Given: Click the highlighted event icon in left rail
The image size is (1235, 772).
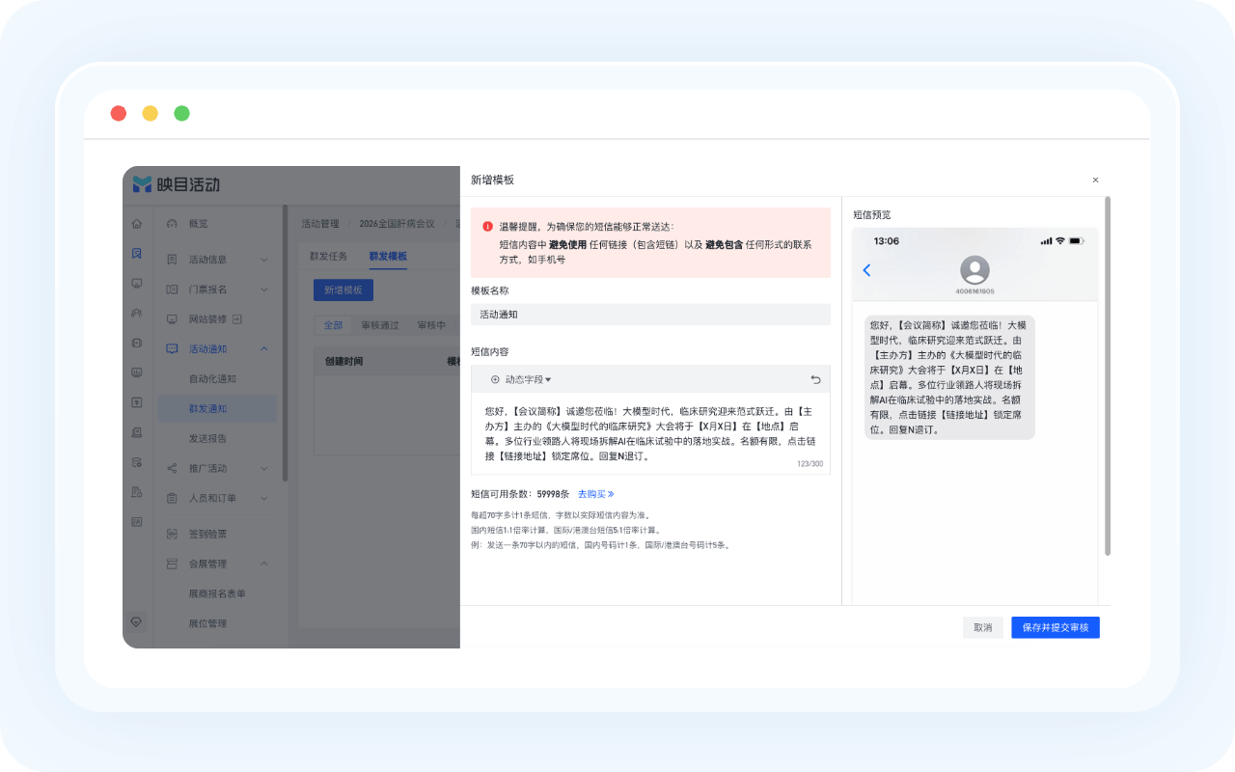Looking at the screenshot, I should (136, 254).
